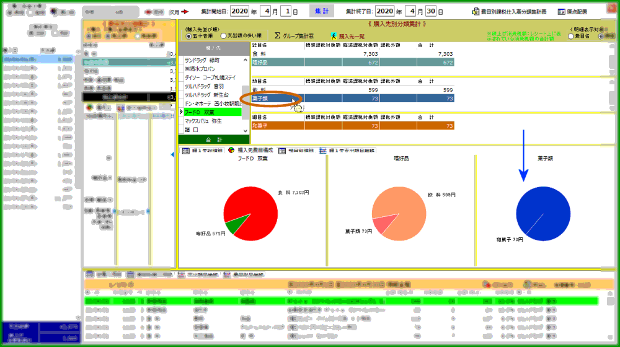Click the orange close icon at top right
620x347 pixels.
point(611,9)
